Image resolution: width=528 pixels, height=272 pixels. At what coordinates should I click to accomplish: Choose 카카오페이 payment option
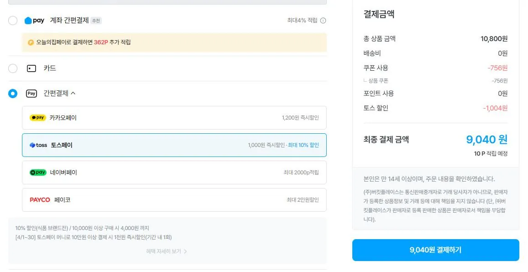coord(174,118)
